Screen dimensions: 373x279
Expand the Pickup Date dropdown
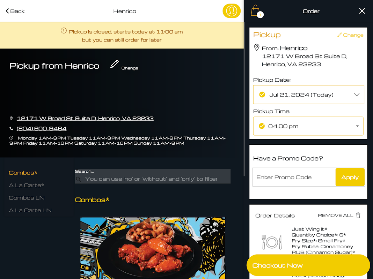pos(308,95)
